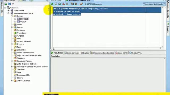Expand the Outros Usuários folder
The height and width of the screenshot is (95, 170).
click(12, 80)
